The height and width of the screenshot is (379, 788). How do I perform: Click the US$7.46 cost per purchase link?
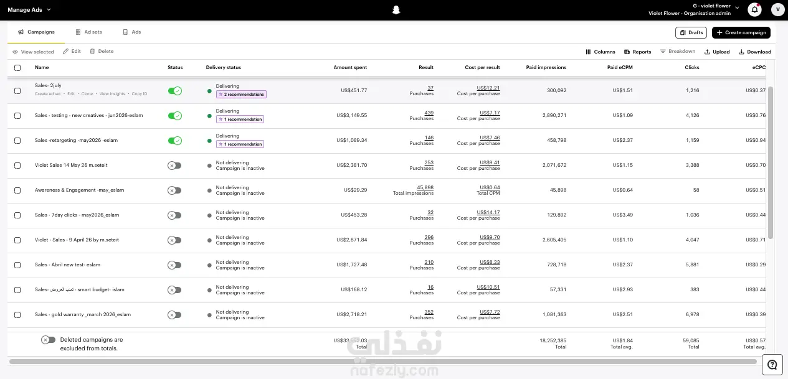[488, 138]
